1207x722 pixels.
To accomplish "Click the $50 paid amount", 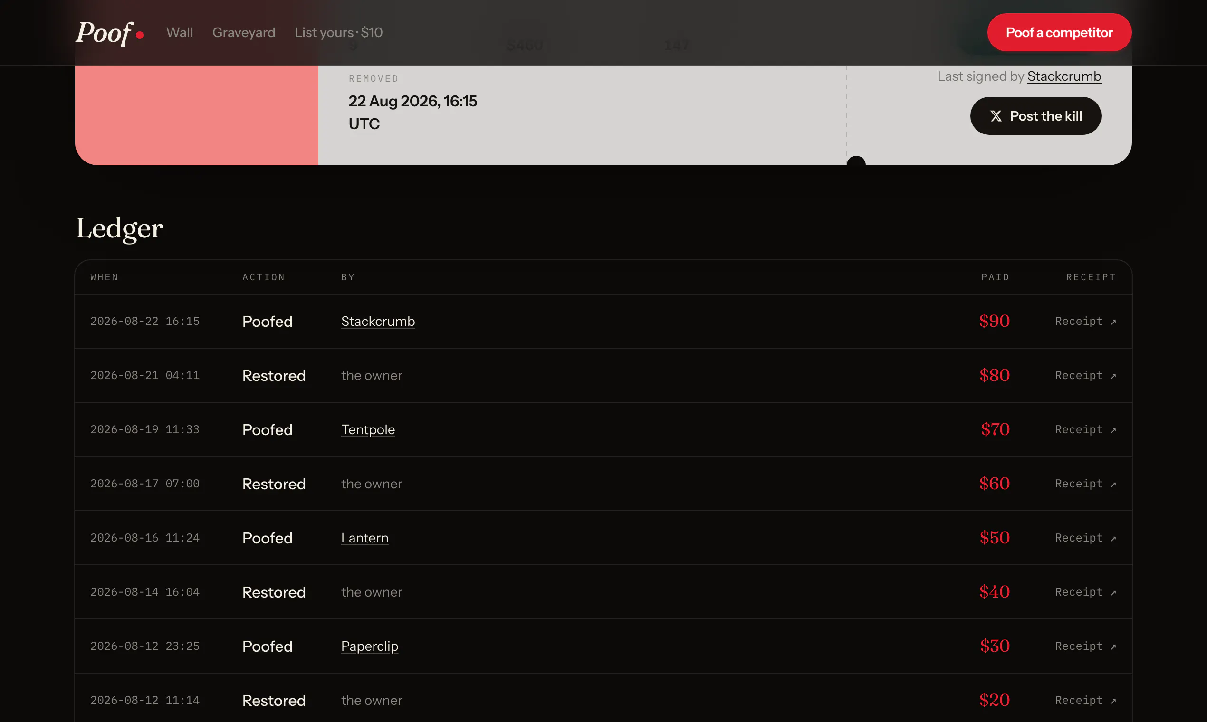I will pos(994,538).
